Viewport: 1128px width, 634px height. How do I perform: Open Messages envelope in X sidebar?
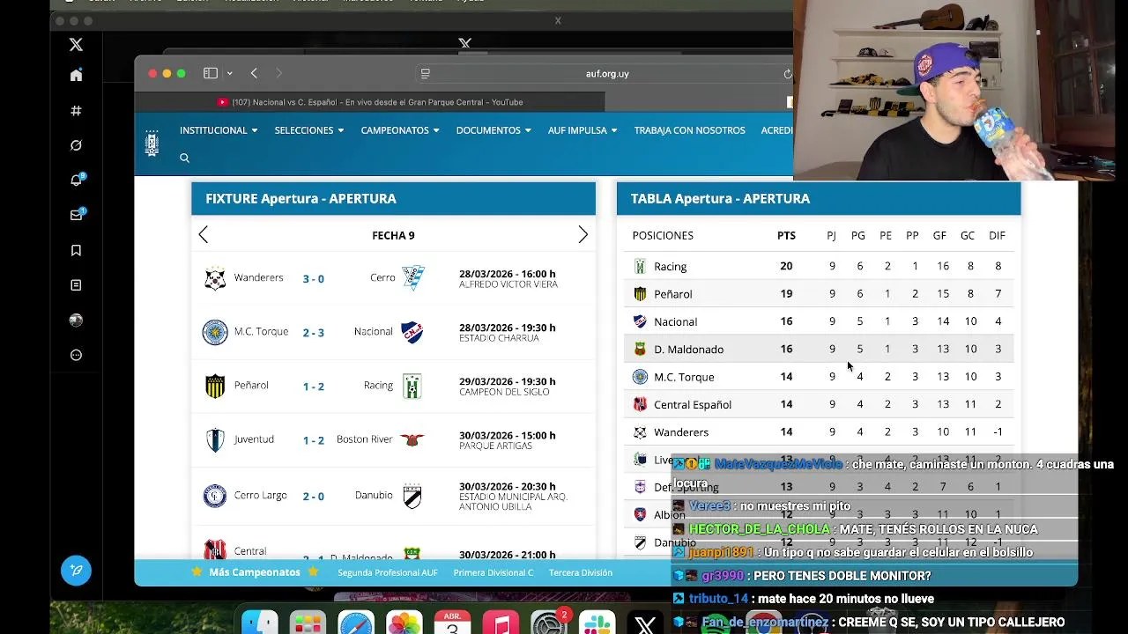click(x=76, y=215)
